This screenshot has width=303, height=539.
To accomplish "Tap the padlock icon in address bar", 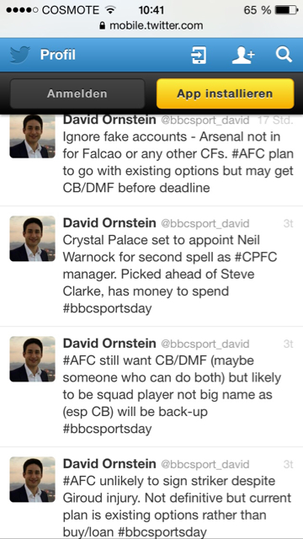I will click(x=102, y=25).
